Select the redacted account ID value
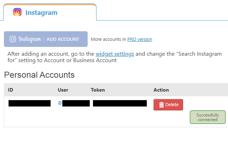Image resolution: width=228 pixels, height=142 pixels. [x=30, y=103]
